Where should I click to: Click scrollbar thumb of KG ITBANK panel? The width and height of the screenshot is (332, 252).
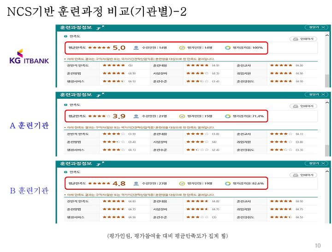point(327,81)
